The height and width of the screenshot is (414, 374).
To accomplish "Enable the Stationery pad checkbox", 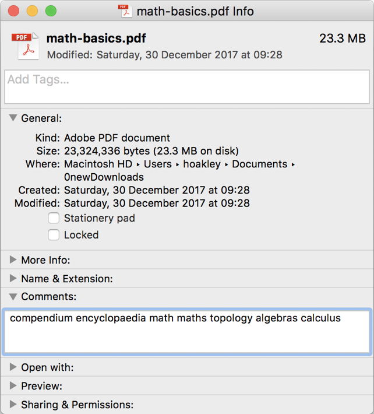I will point(54,218).
